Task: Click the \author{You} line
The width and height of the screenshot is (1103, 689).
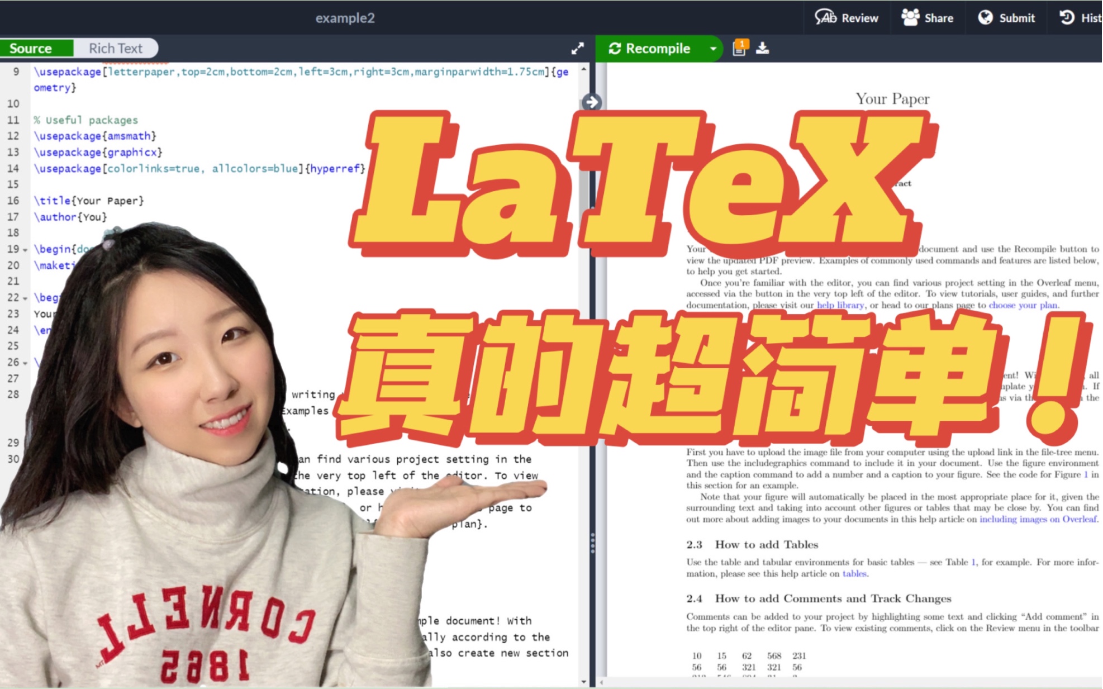Action: pos(70,217)
